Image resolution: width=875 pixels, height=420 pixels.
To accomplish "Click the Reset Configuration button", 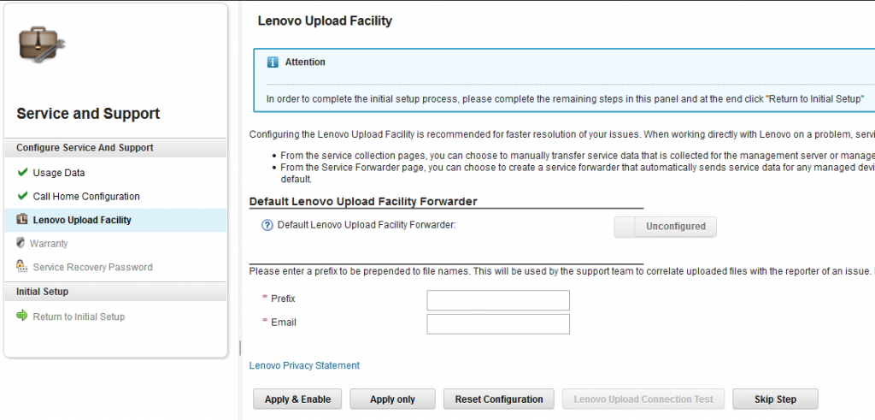I will coord(499,399).
